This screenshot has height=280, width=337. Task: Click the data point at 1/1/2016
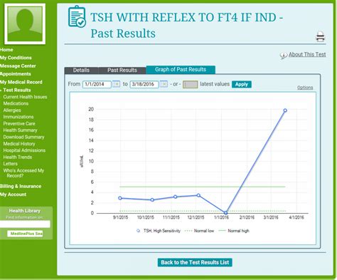pyautogui.click(x=225, y=213)
